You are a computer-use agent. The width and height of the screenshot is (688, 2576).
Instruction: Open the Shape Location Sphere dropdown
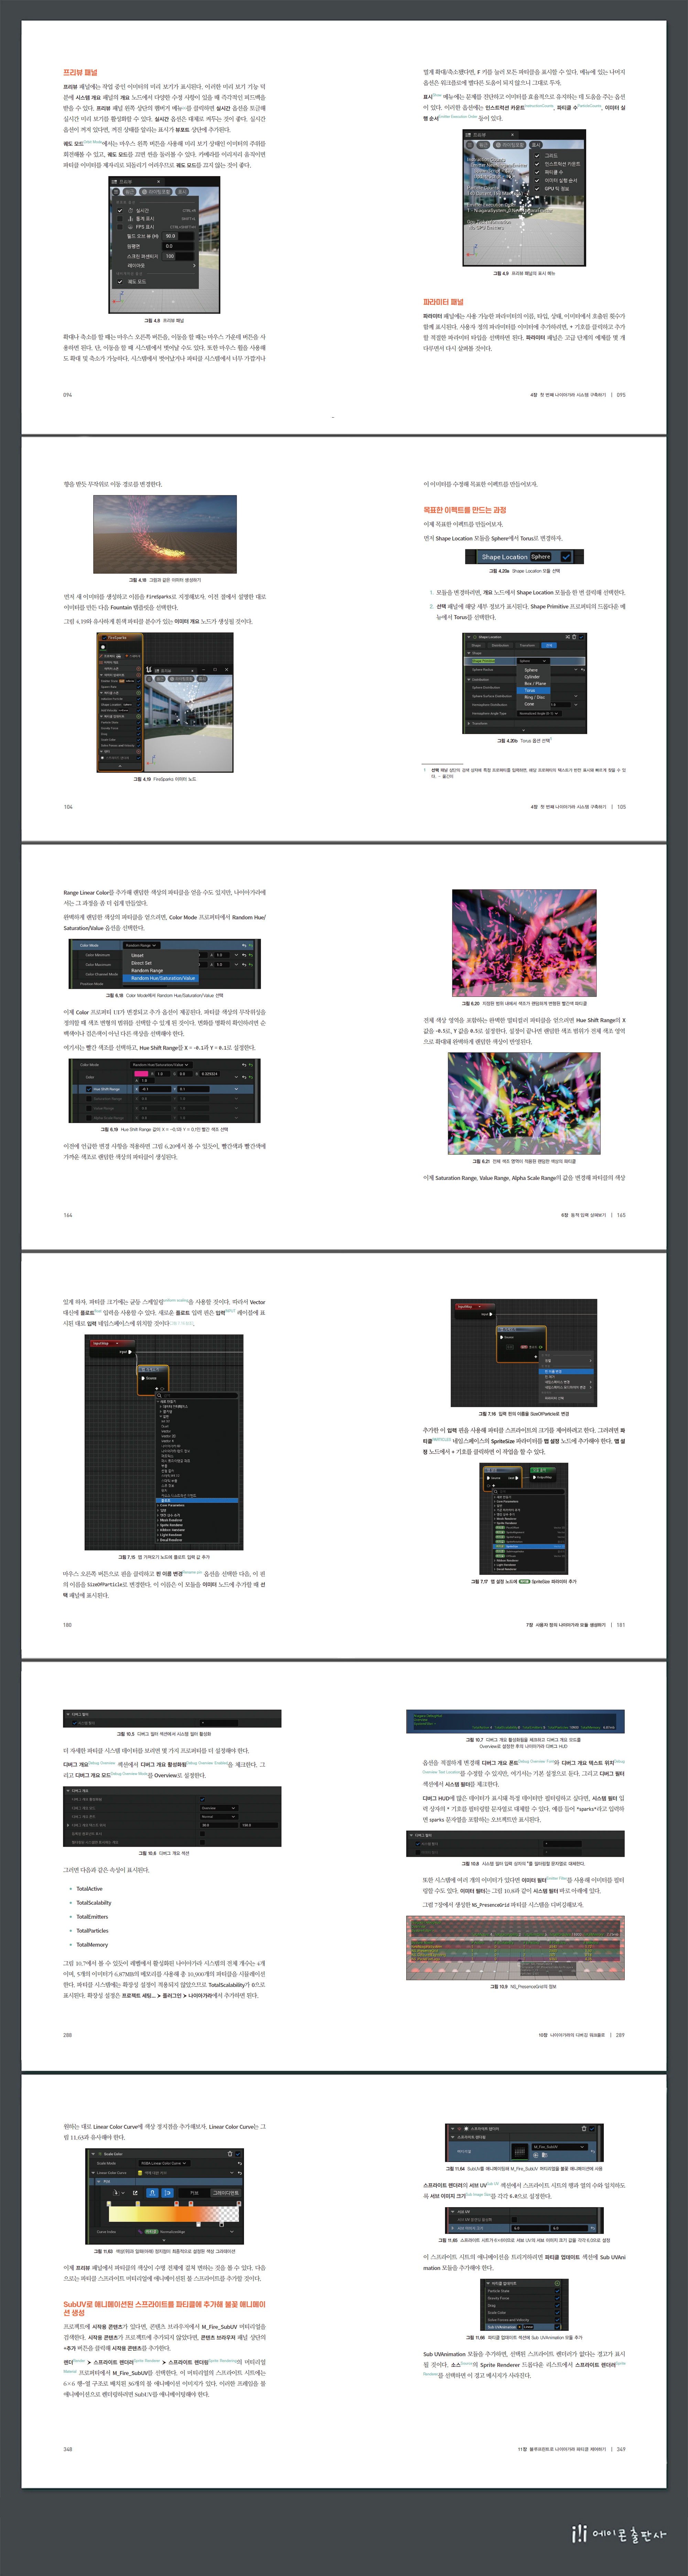(x=541, y=557)
